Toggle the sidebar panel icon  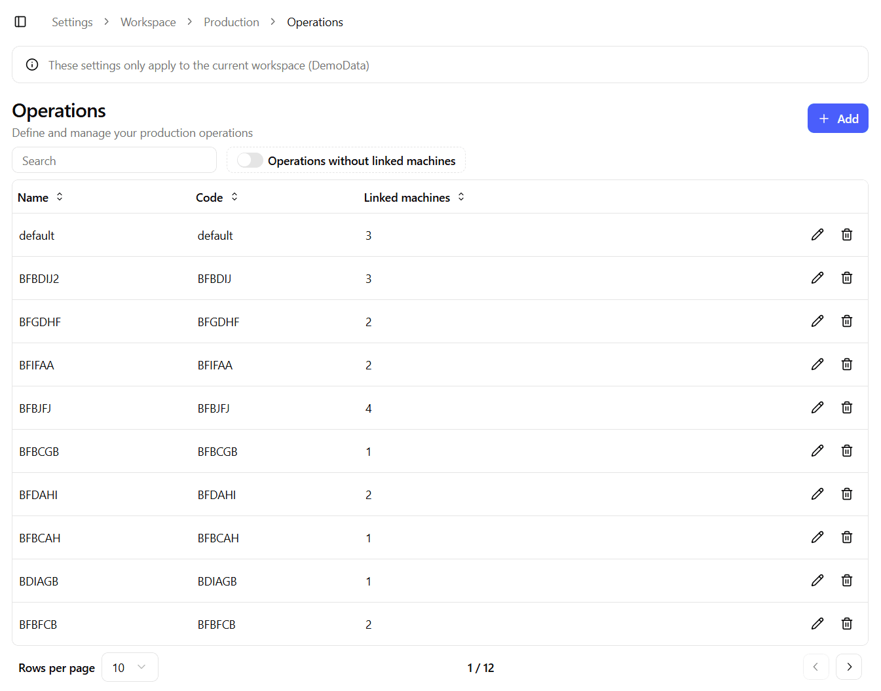pos(20,22)
